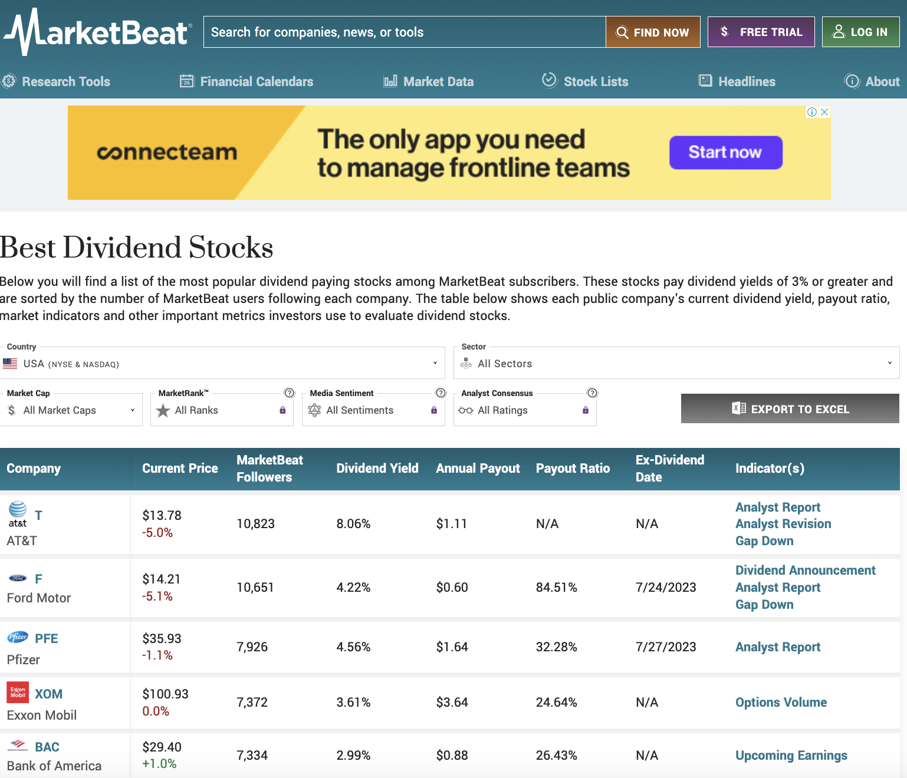The height and width of the screenshot is (778, 907).
Task: Click the magnifier icon in Find Now
Action: [622, 32]
